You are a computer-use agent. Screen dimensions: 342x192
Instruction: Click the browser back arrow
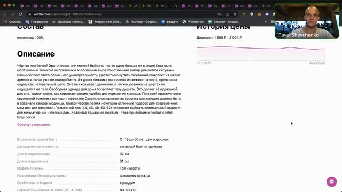[x=5, y=14]
